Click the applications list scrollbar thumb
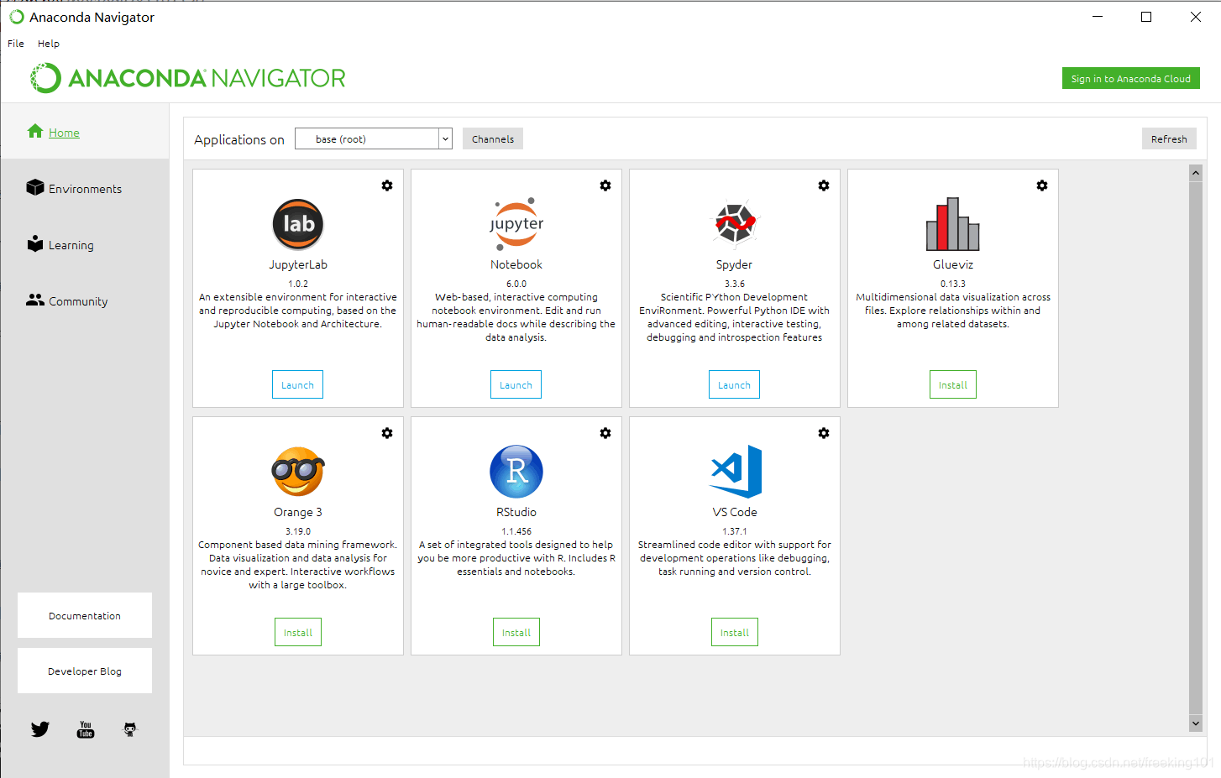 pos(1196,447)
